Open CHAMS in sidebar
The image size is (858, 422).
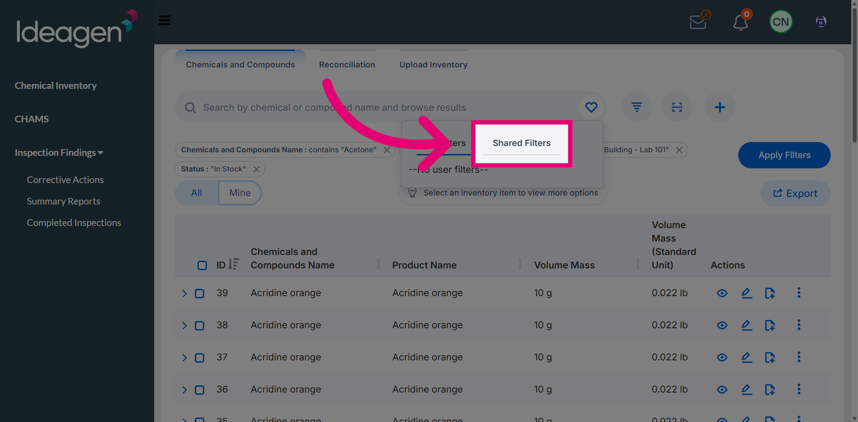click(32, 119)
